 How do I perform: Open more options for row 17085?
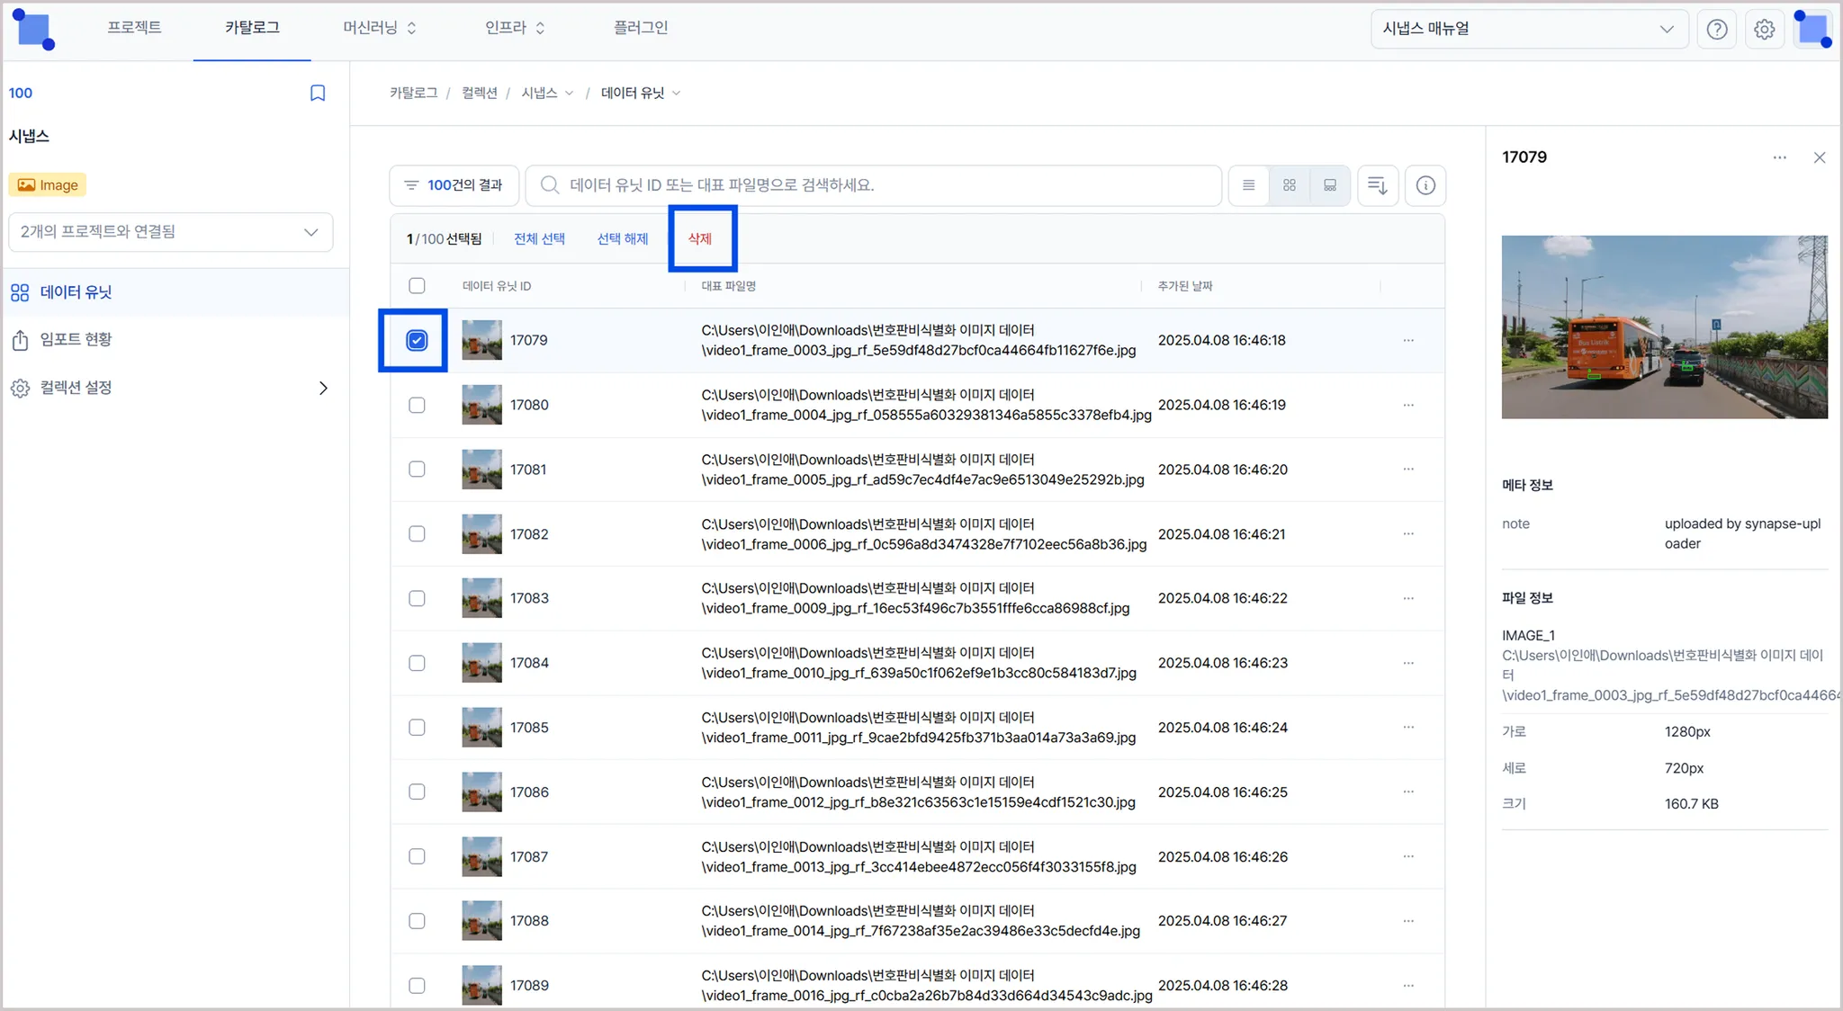(x=1408, y=728)
